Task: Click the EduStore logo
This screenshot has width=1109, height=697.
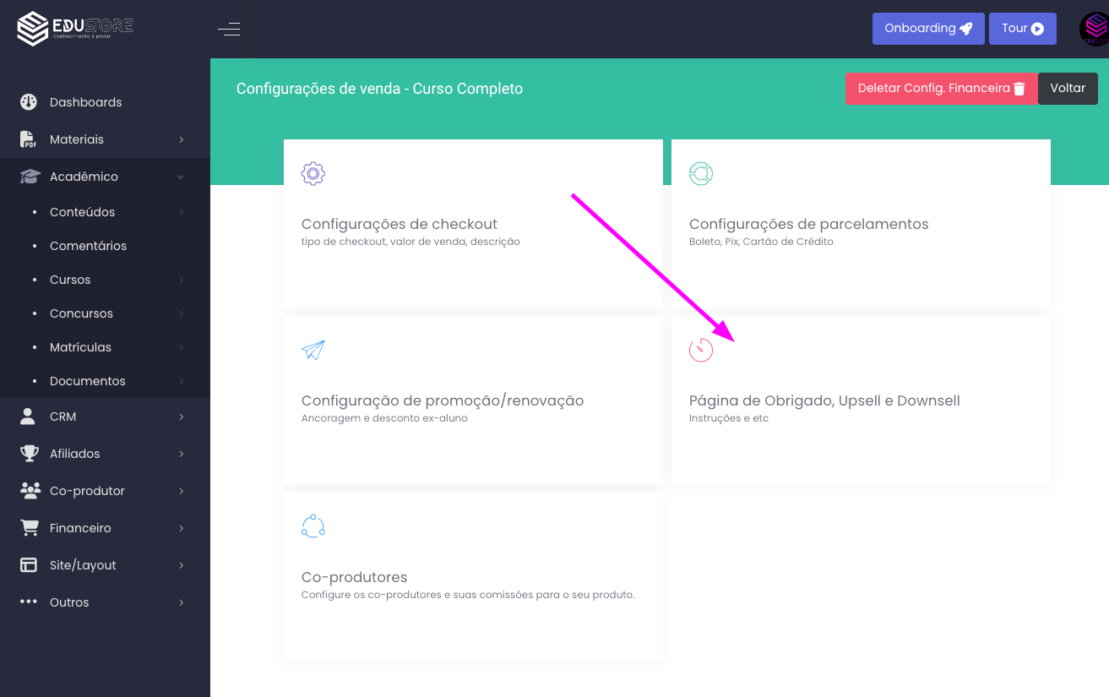Action: (75, 29)
